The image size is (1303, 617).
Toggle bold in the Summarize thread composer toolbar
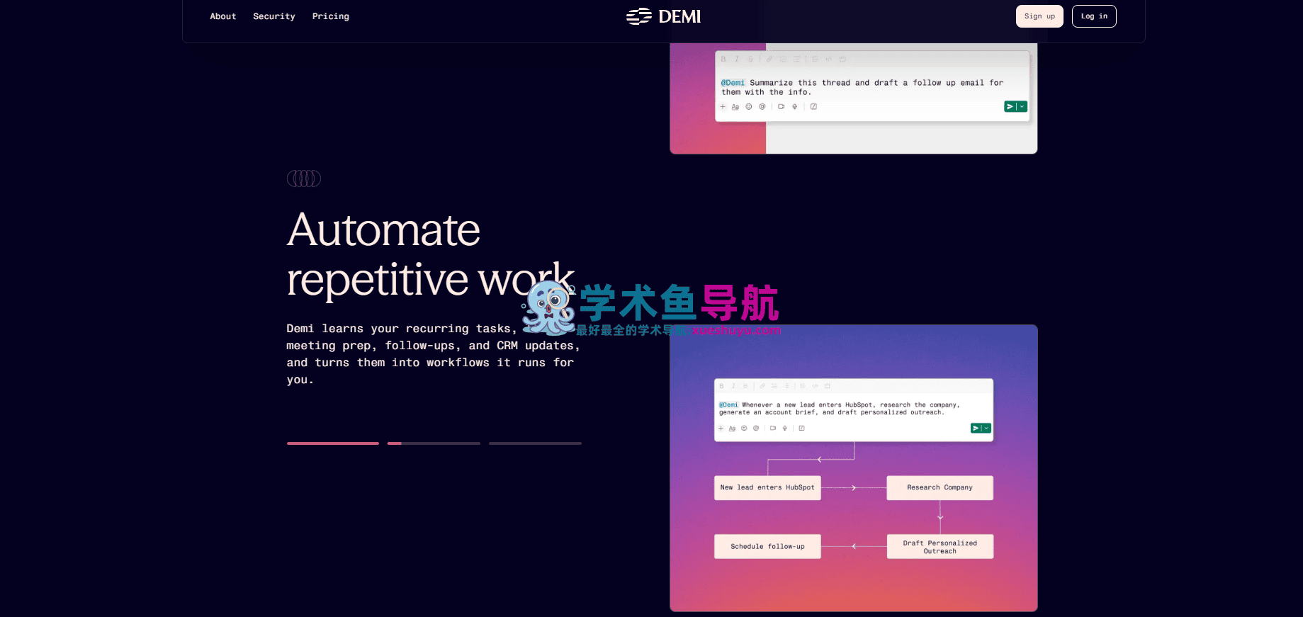pos(723,60)
